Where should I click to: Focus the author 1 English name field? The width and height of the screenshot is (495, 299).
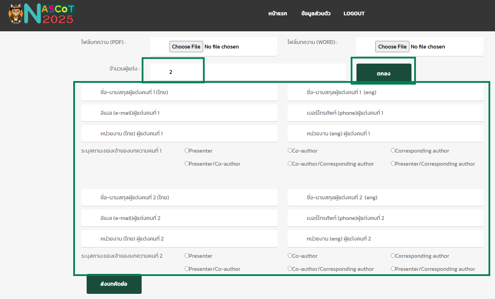pos(385,92)
